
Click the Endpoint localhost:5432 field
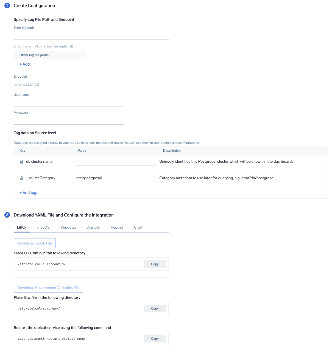coord(69,84)
